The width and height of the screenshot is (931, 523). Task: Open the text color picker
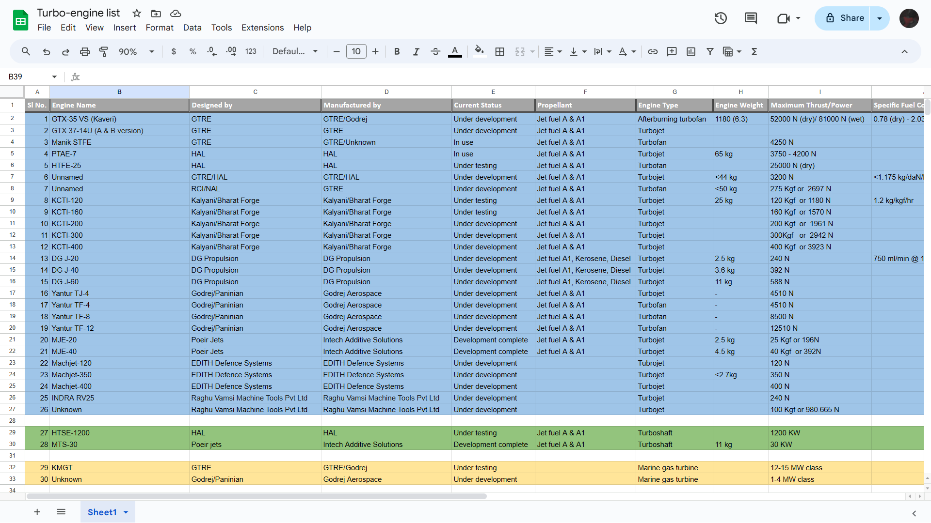455,51
